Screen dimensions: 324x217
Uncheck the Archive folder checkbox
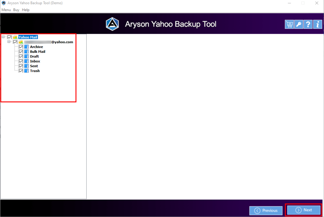[21, 47]
